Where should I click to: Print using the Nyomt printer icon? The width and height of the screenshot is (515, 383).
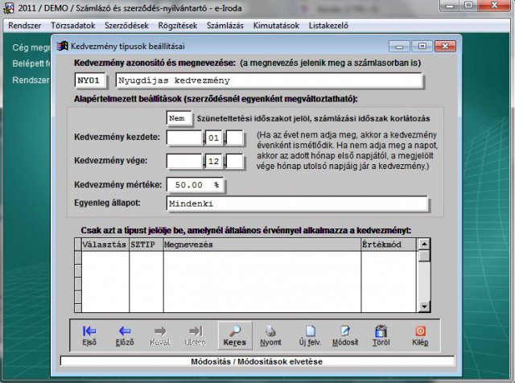[271, 335]
